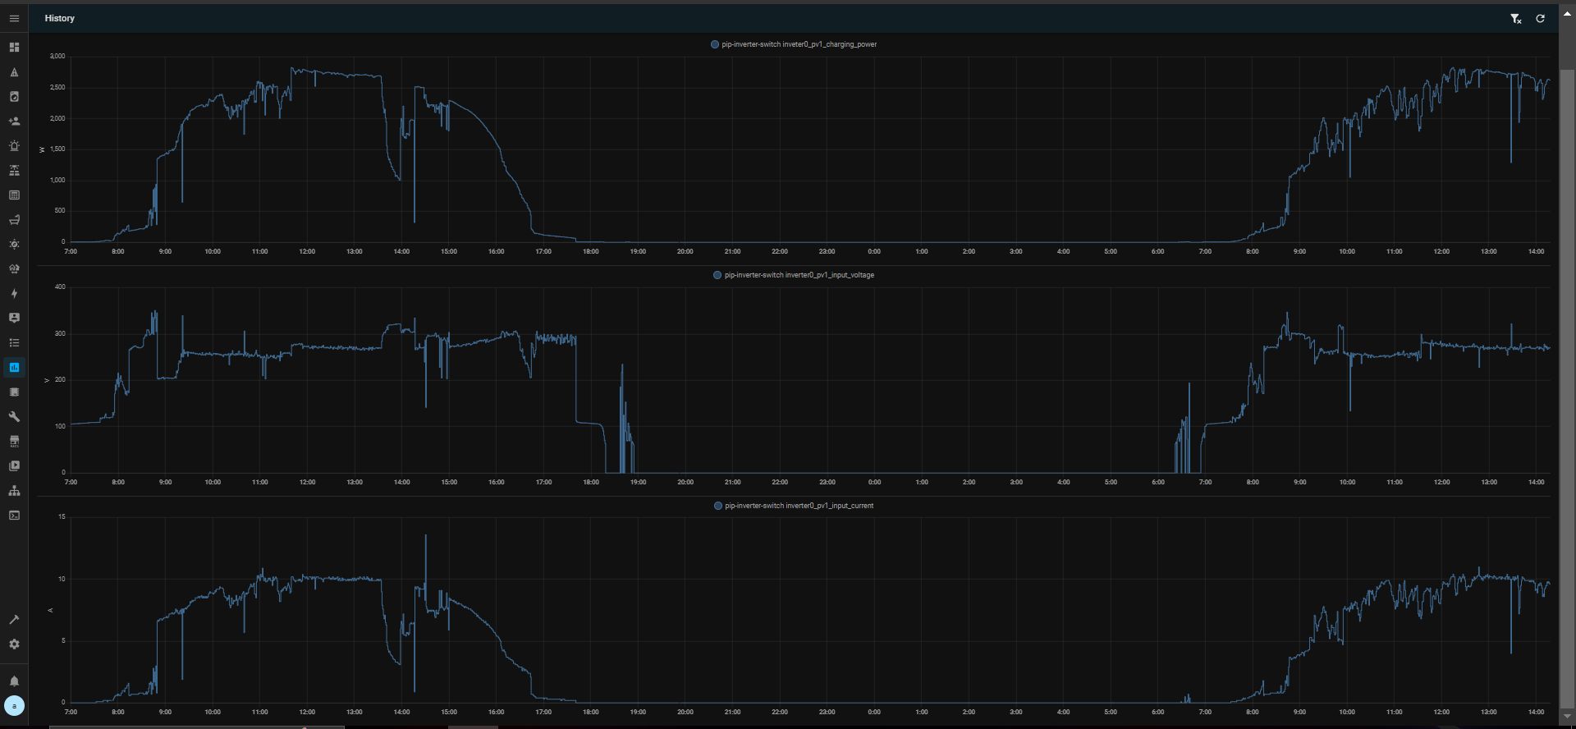Refresh the history graphs
1576x729 pixels.
pyautogui.click(x=1541, y=18)
